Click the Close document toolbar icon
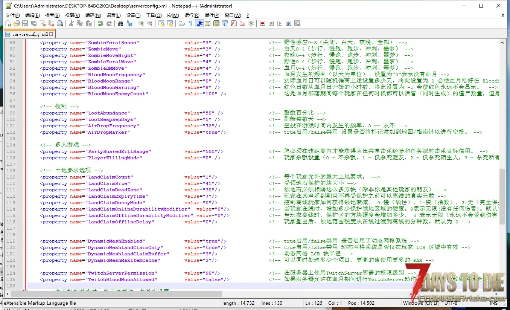The height and width of the screenshot is (310, 510). (42, 23)
